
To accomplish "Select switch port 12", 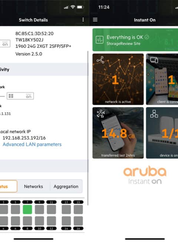I will (x=51, y=221).
